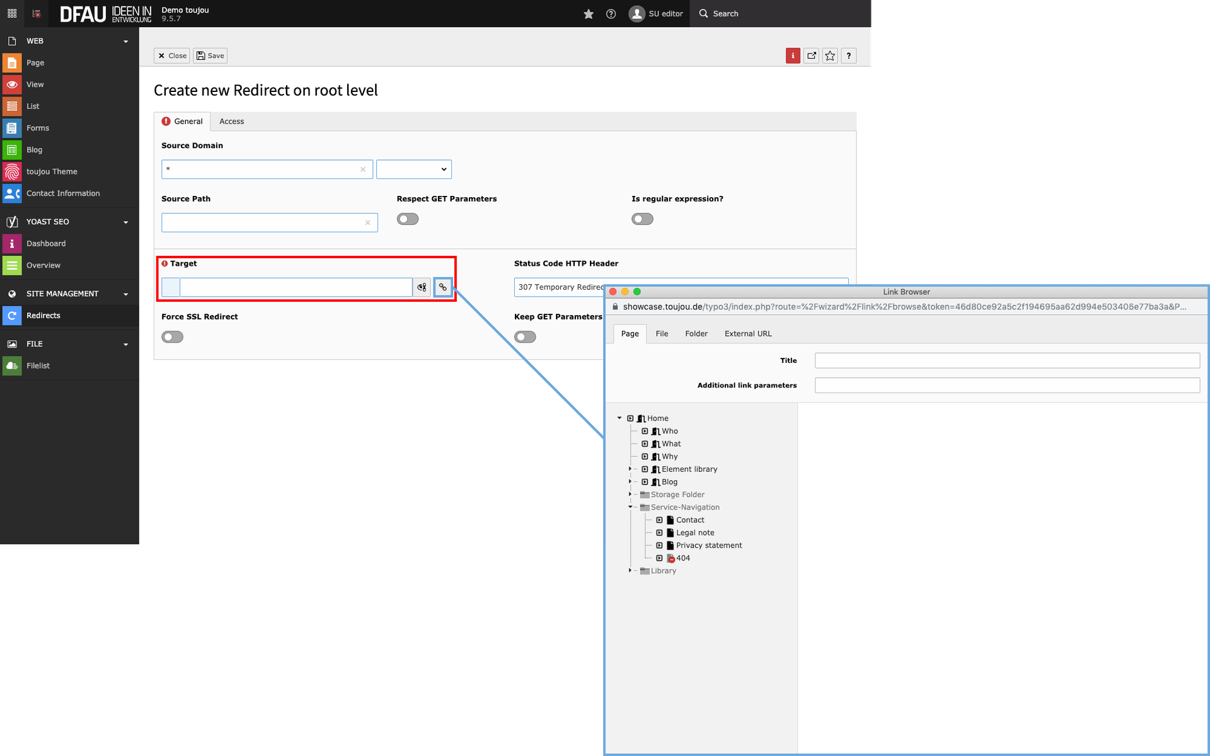The width and height of the screenshot is (1210, 756).
Task: Click the bookmarks star icon in top bar
Action: tap(589, 14)
